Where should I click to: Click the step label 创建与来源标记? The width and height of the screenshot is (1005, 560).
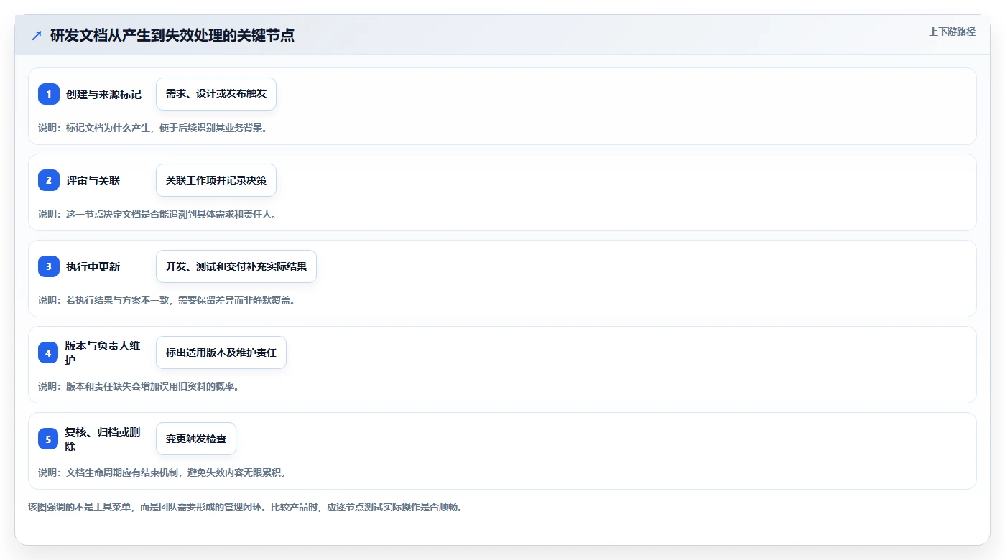click(x=103, y=94)
